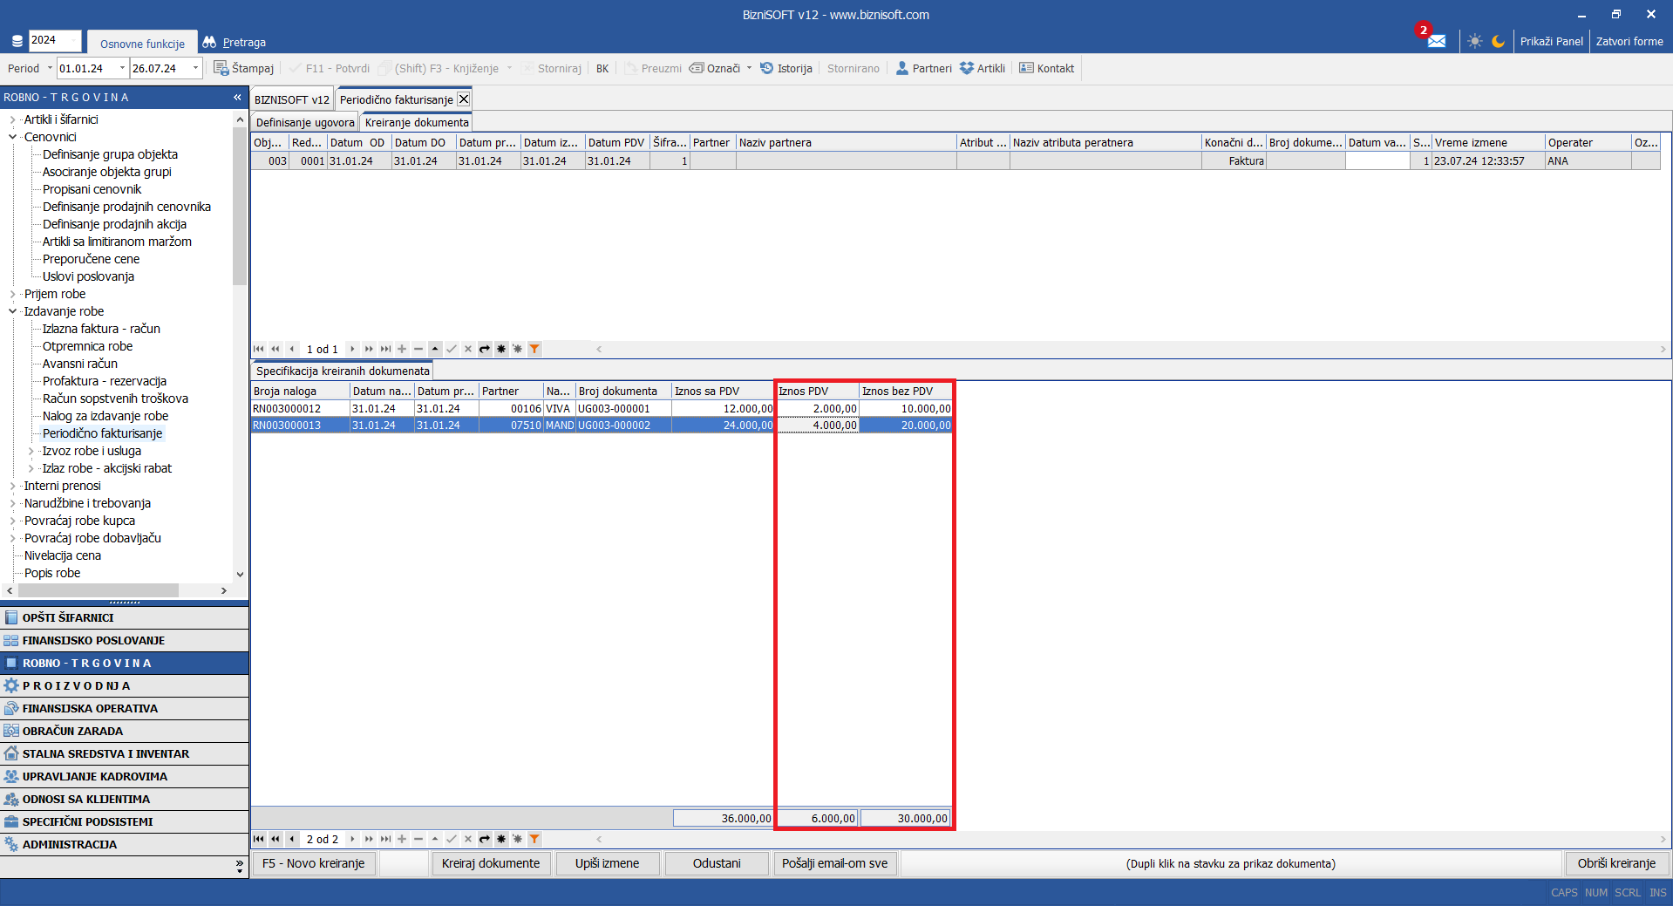This screenshot has width=1673, height=906.
Task: Click the year 2024 input field
Action: click(54, 40)
